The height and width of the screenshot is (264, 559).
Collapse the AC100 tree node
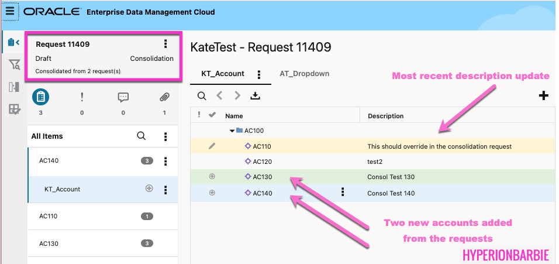pyautogui.click(x=232, y=131)
